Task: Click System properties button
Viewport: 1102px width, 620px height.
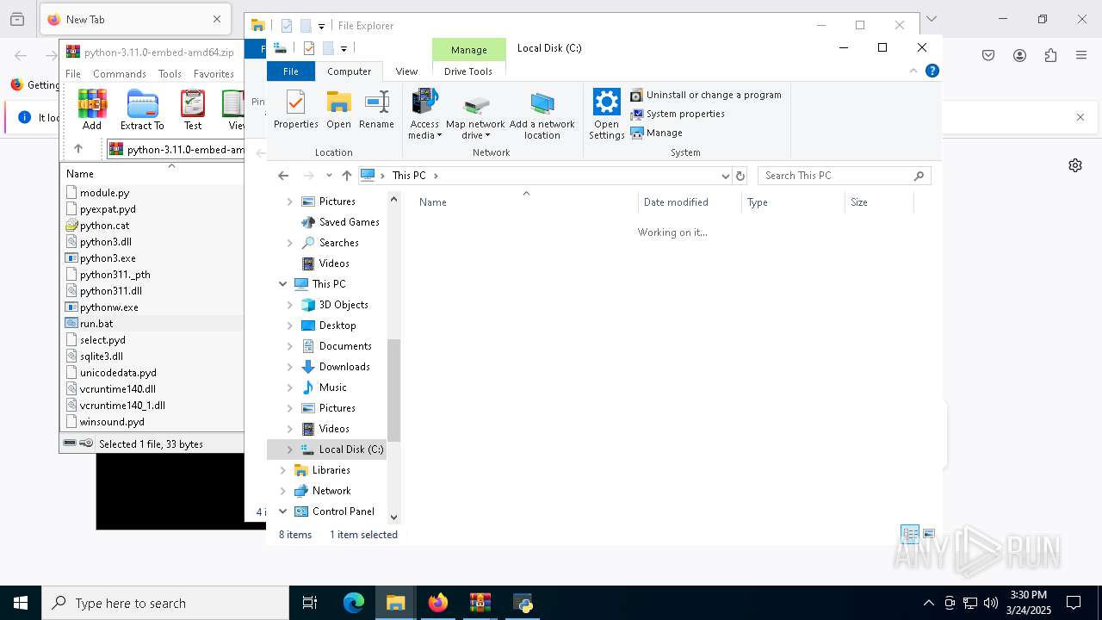Action: (x=678, y=114)
